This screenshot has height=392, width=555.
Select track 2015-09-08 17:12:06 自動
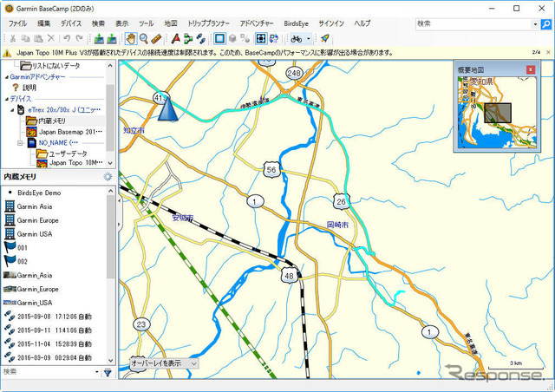click(48, 317)
